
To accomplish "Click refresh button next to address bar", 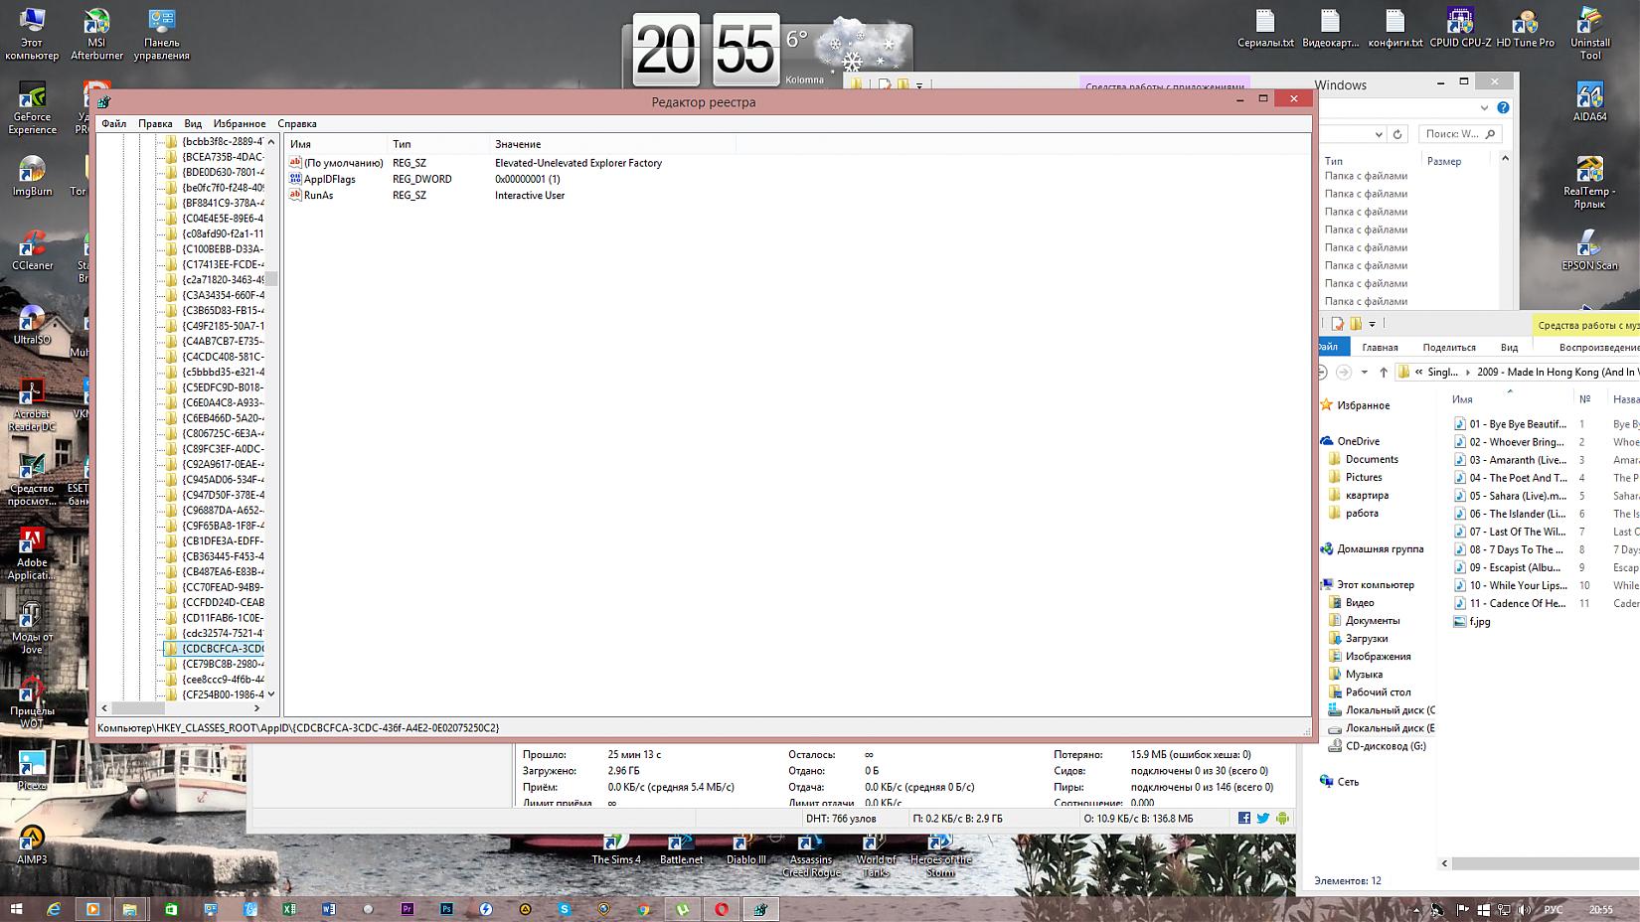I will 1397,134.
